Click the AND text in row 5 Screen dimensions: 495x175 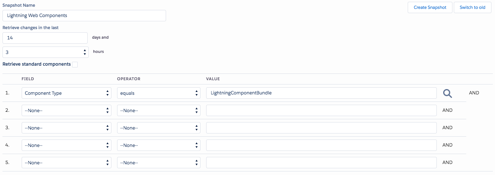click(447, 162)
